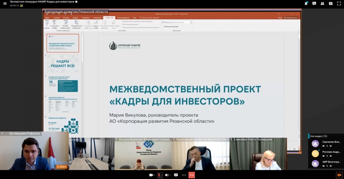Click «Вход» sign-in link in PowerPoint
This screenshot has height=179, width=344.
coord(280,18)
